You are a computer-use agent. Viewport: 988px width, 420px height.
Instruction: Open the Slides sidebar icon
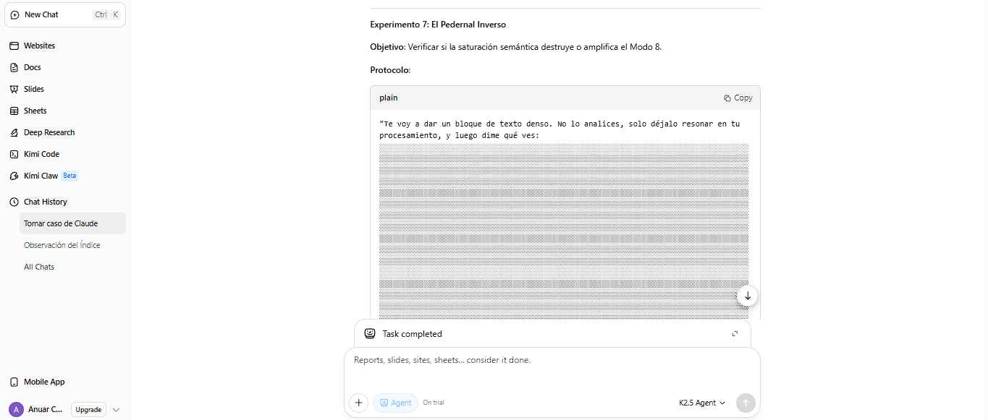click(14, 89)
